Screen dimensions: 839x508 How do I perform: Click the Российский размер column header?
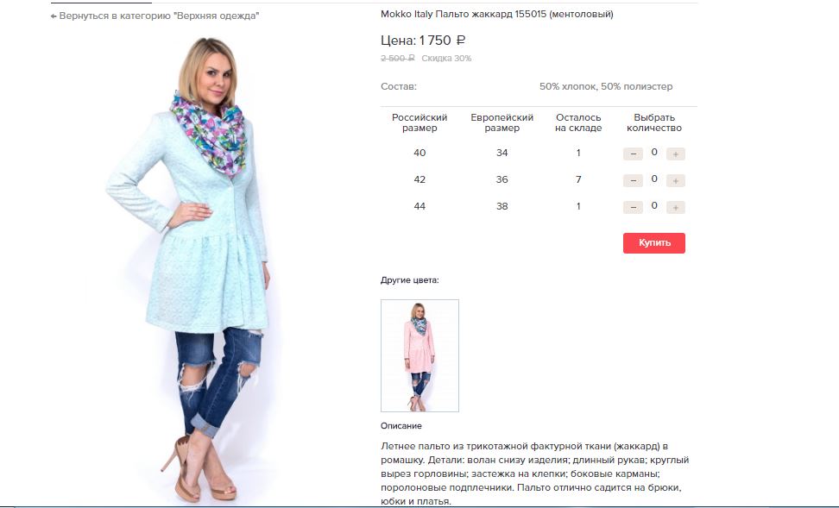click(x=419, y=122)
